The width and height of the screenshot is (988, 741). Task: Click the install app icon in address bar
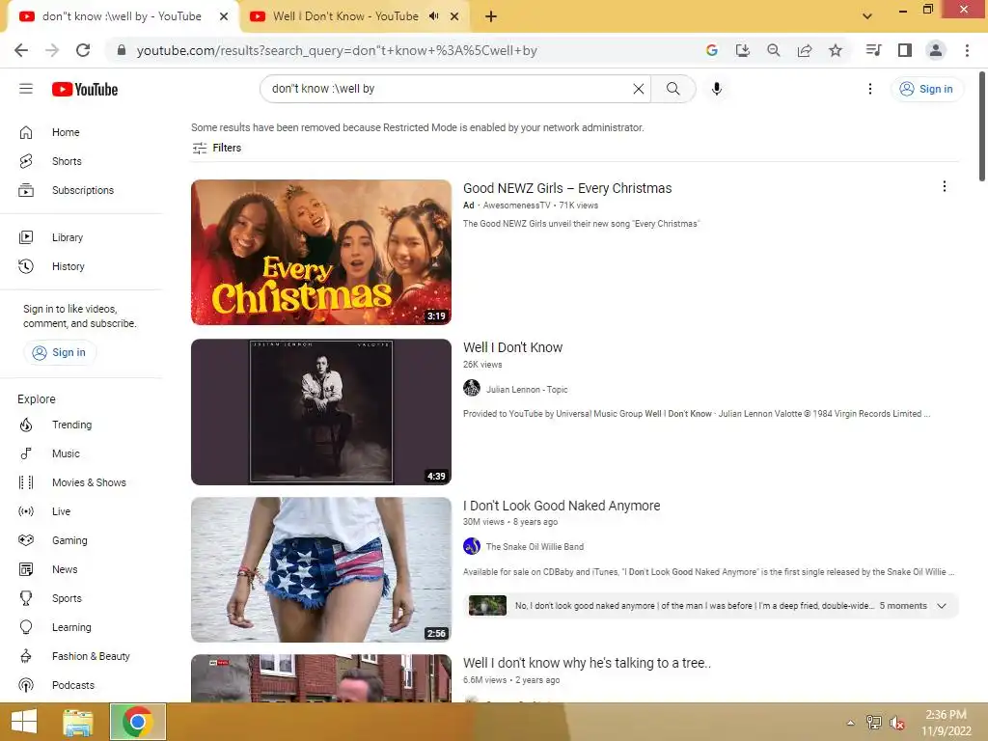click(x=743, y=50)
